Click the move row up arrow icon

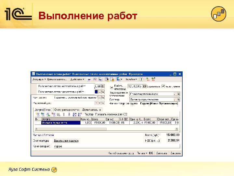click(x=64, y=114)
